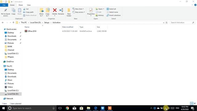Open the Copy to menu
197x111 pixels.
pos(47,12)
